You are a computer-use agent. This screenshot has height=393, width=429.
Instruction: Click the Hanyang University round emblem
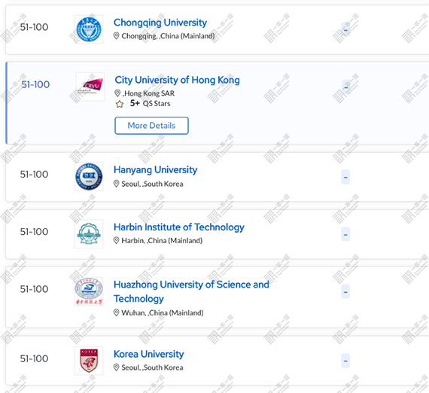click(89, 176)
